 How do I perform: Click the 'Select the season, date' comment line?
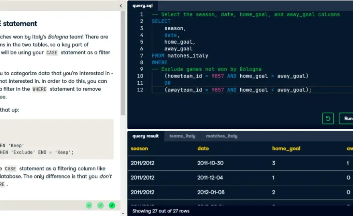246,14
